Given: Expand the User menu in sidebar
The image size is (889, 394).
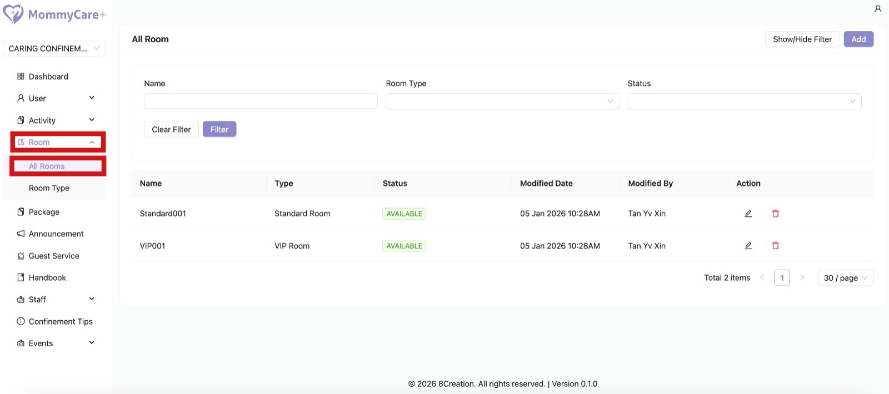Looking at the screenshot, I should [56, 98].
